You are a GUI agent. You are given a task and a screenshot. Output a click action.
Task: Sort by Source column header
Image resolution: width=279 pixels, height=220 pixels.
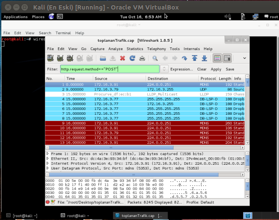click(119, 79)
